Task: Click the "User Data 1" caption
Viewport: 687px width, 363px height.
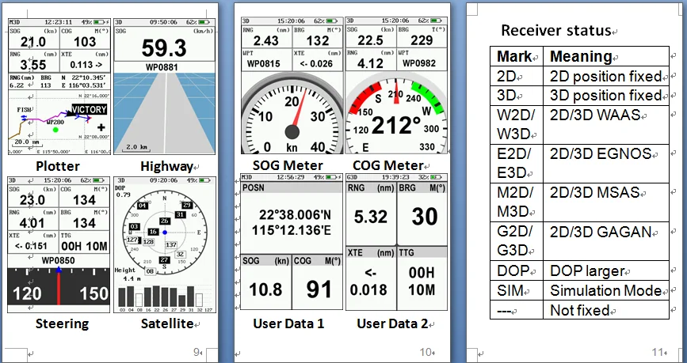Action: coord(288,323)
